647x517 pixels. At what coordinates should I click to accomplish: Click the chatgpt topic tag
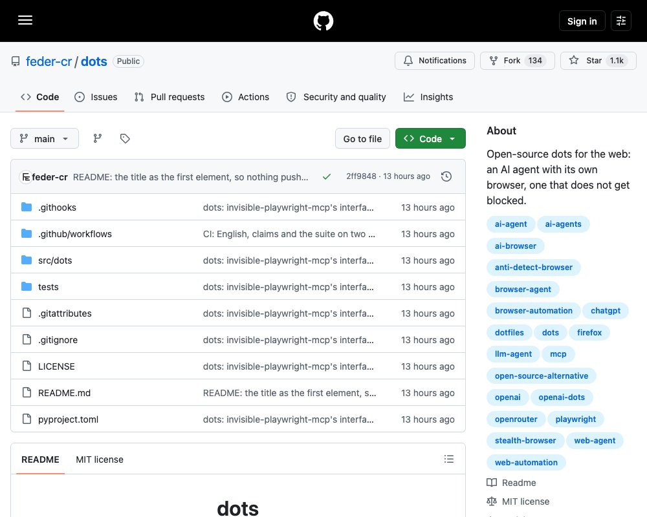tap(606, 310)
